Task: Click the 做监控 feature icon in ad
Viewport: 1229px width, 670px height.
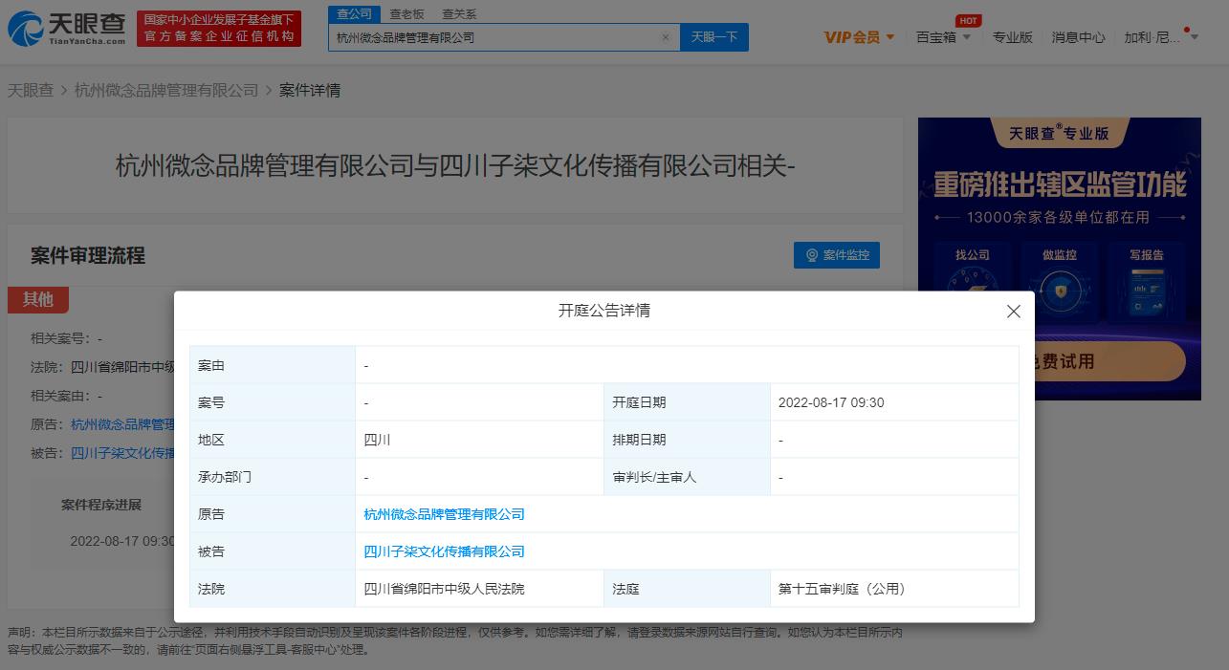Action: coord(1059,283)
